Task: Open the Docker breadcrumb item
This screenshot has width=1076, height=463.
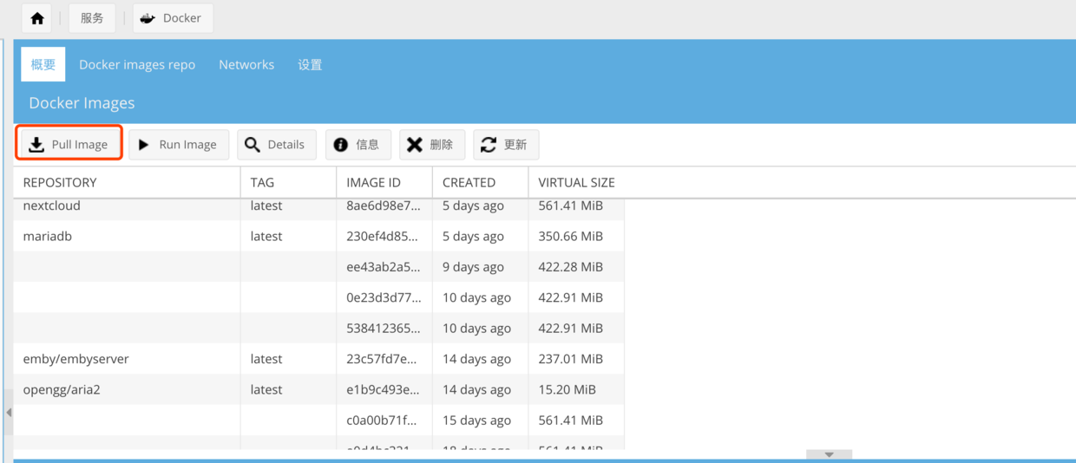Action: (173, 18)
